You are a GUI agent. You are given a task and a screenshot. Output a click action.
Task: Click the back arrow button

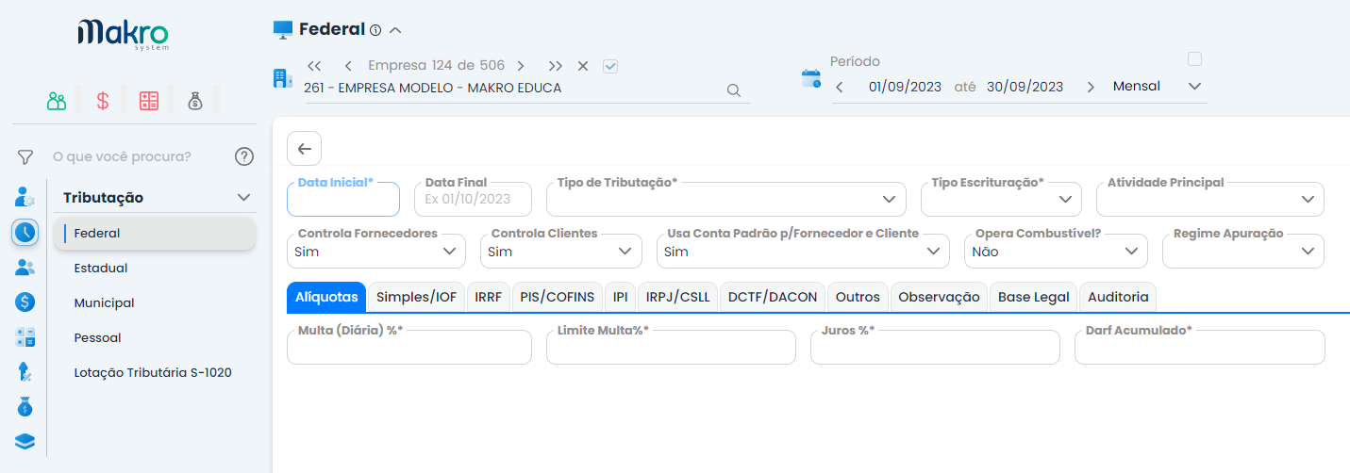coord(305,149)
